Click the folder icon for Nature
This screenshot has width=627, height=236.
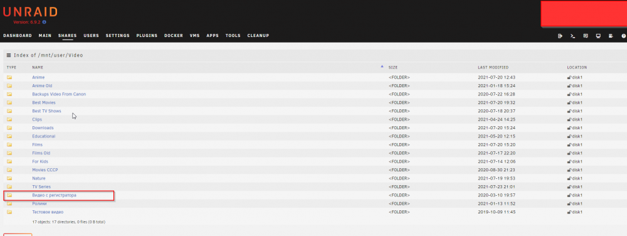[x=9, y=178]
